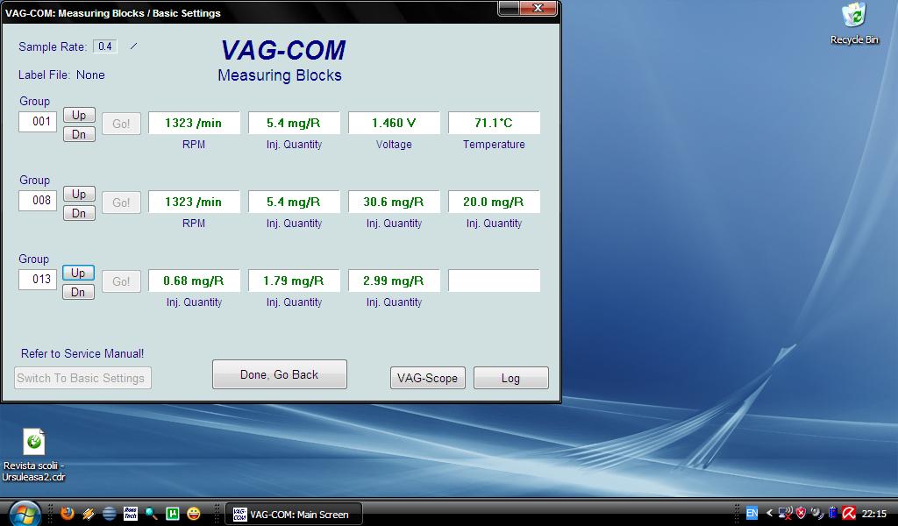Open the disconnected network tray icon
This screenshot has width=898, height=526.
coord(785,514)
